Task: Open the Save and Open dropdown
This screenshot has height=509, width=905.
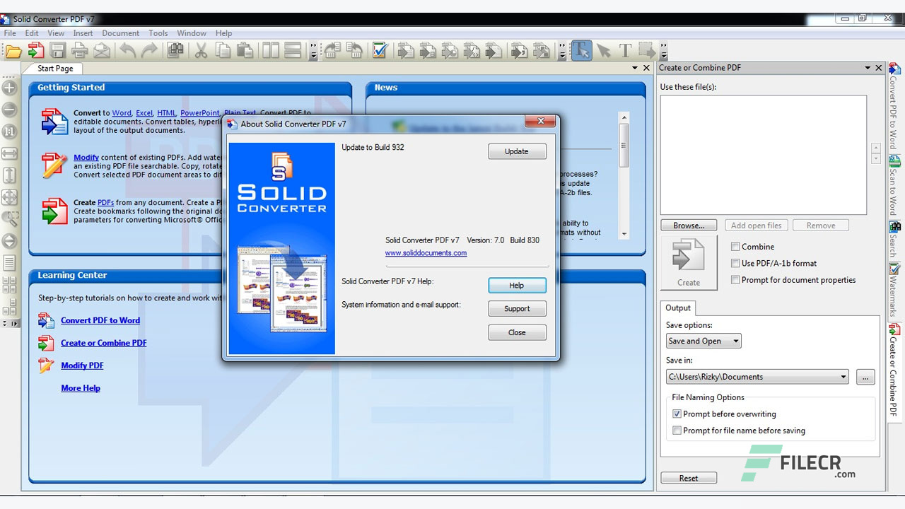Action: 703,341
